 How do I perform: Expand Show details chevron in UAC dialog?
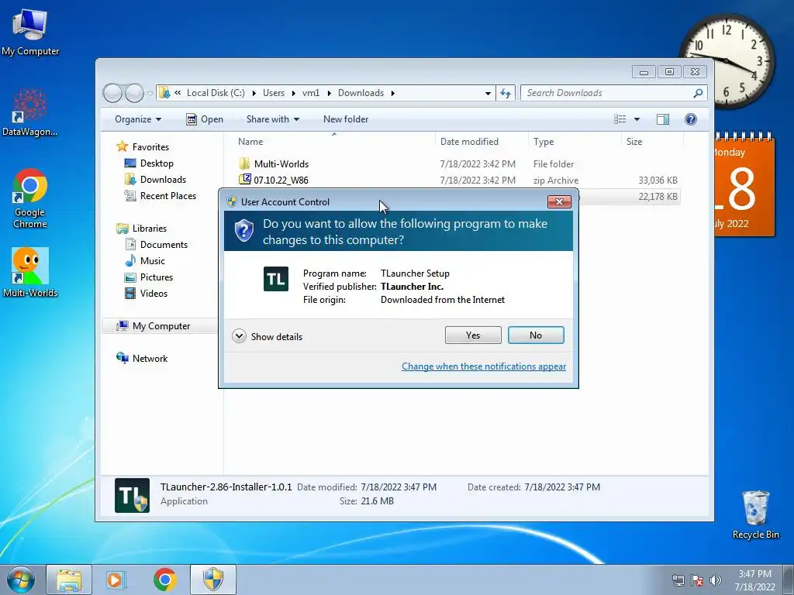[239, 336]
